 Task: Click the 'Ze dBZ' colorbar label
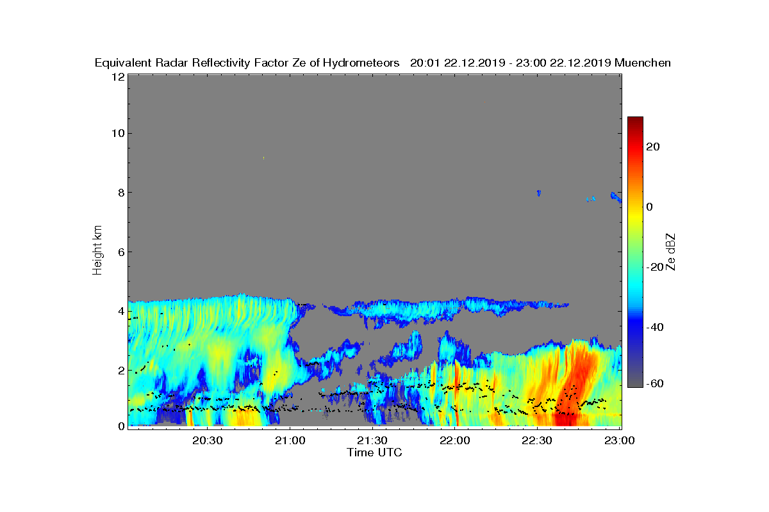click(670, 251)
